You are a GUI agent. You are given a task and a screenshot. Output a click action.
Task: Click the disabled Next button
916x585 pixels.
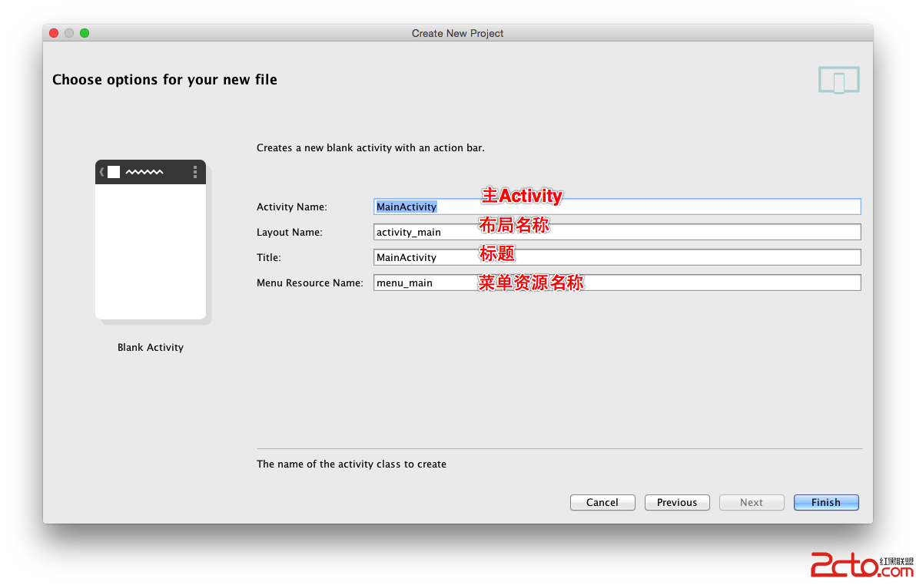coord(752,502)
